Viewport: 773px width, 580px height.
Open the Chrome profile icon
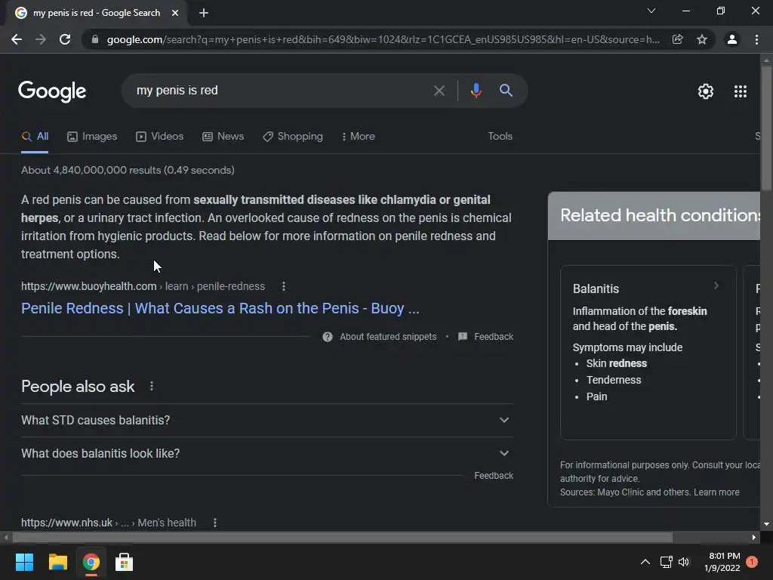(732, 39)
